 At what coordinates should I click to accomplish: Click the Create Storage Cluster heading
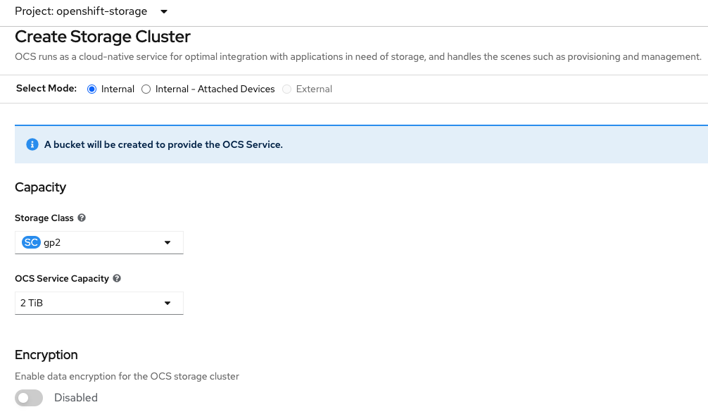coord(103,37)
